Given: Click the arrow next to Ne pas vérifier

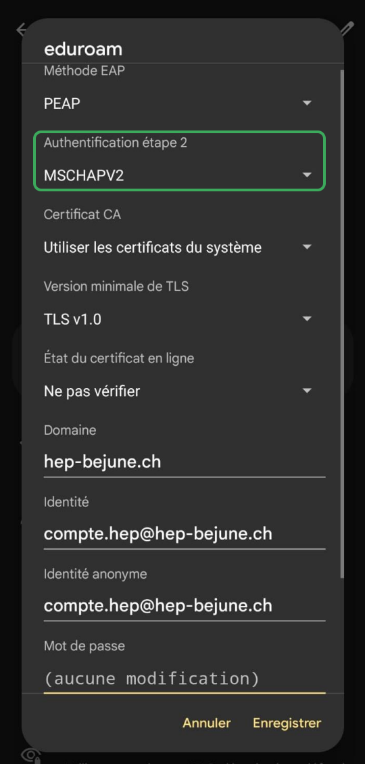Looking at the screenshot, I should (x=306, y=391).
